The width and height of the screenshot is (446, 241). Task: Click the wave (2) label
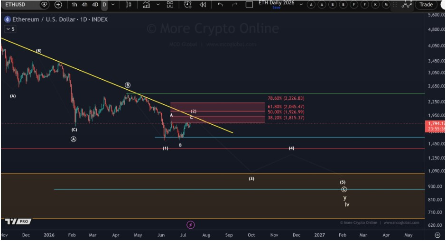pyautogui.click(x=194, y=111)
